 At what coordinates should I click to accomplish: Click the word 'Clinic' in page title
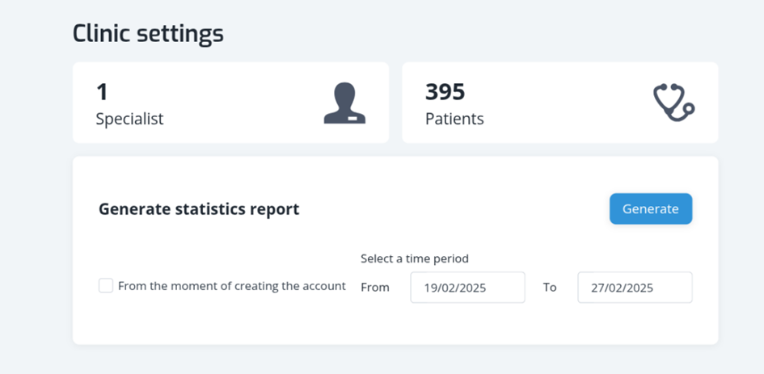pyautogui.click(x=101, y=34)
